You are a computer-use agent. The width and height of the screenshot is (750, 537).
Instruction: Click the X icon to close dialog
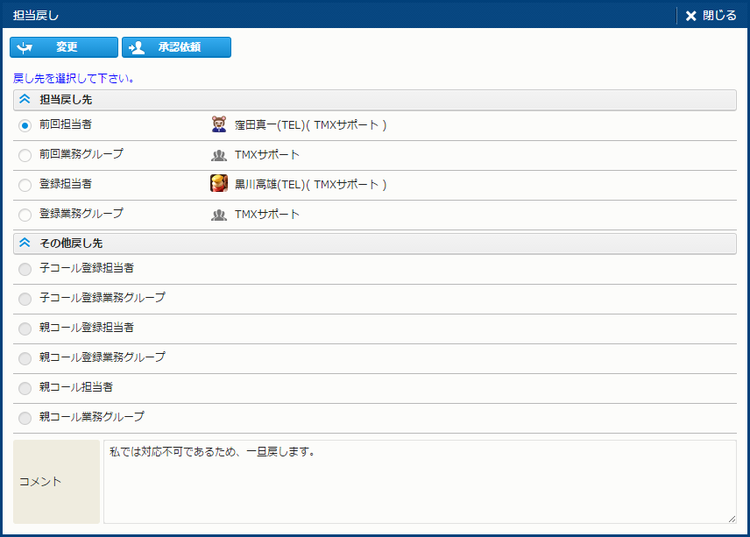pos(691,16)
